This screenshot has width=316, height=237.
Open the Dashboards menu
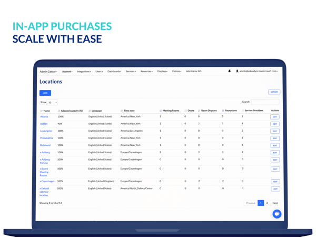pyautogui.click(x=114, y=71)
